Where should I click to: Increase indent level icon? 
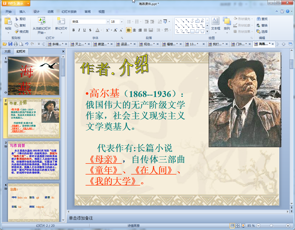pos(152,21)
